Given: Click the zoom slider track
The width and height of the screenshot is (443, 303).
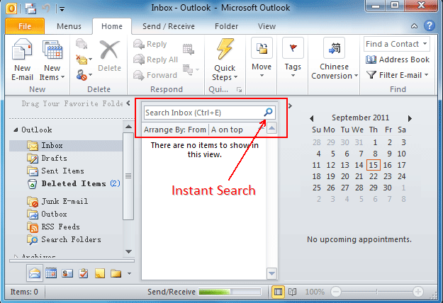Looking at the screenshot, I should pyautogui.click(x=377, y=292).
